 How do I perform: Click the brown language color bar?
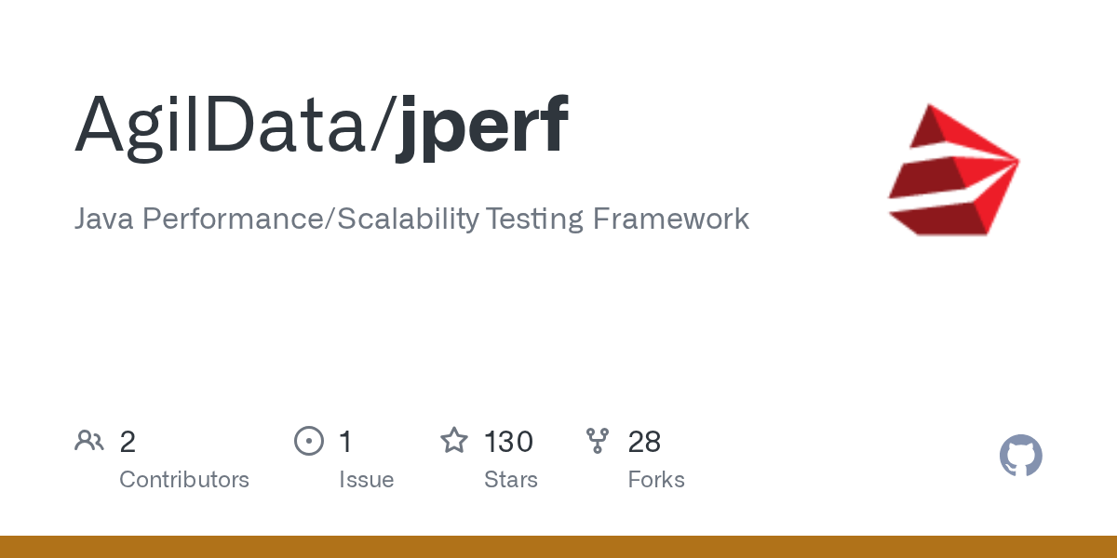tap(558, 547)
